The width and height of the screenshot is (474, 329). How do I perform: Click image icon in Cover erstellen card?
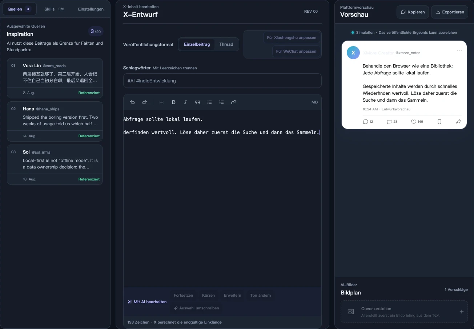[x=351, y=312]
